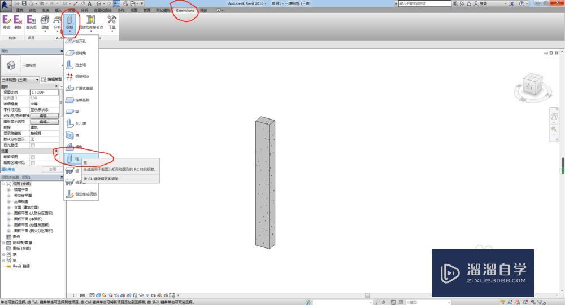Expand the 明细表/数量 tree node
Viewport: 565px width, 305px height.
3,242
